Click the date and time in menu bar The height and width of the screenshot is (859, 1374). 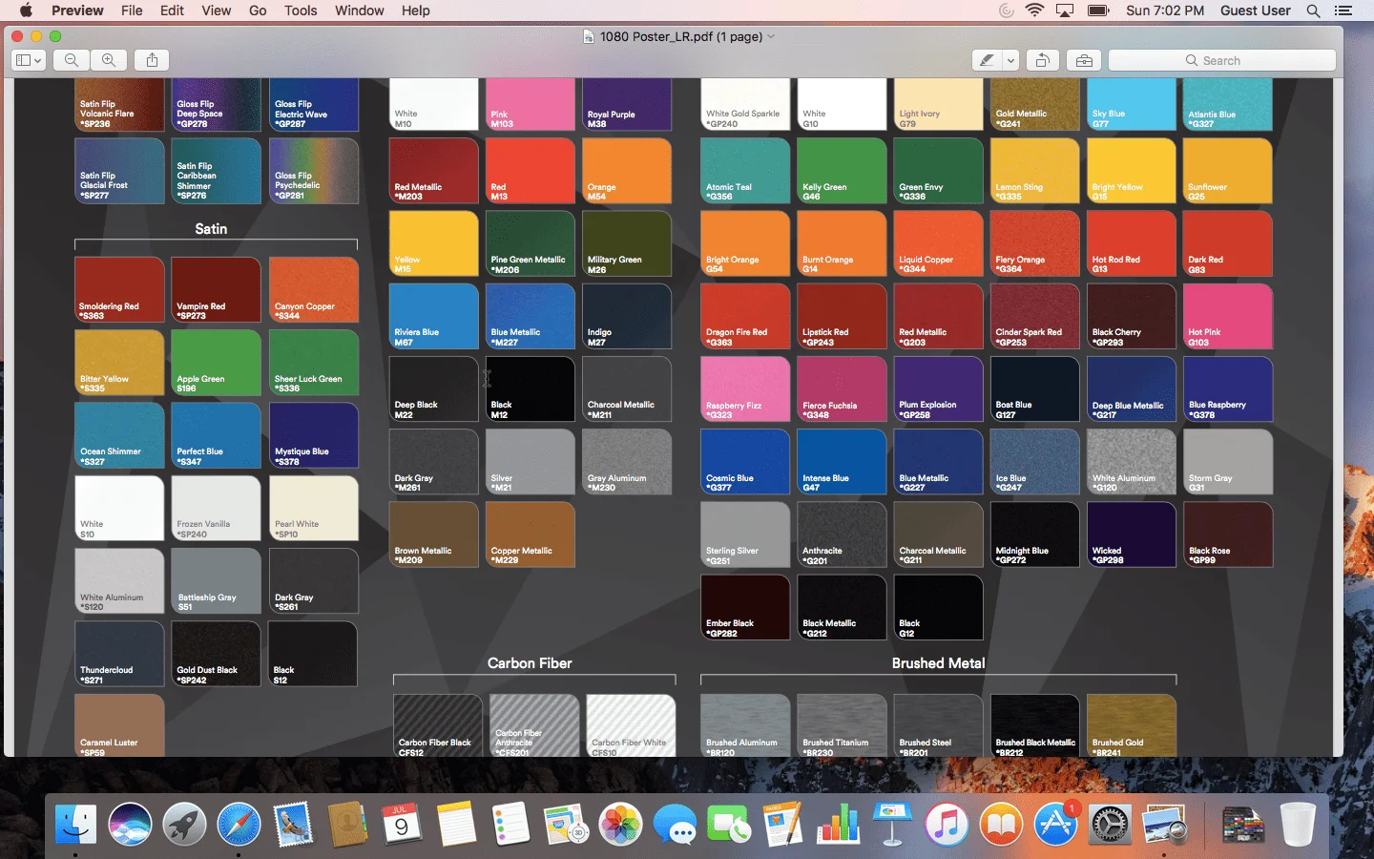point(1164,10)
